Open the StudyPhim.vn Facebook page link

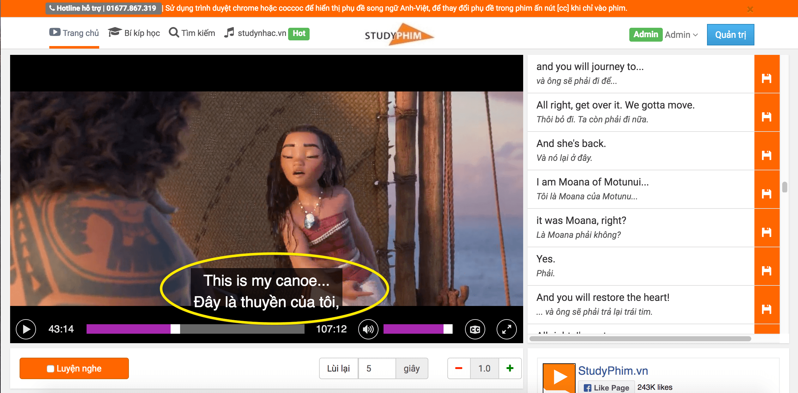pyautogui.click(x=613, y=371)
